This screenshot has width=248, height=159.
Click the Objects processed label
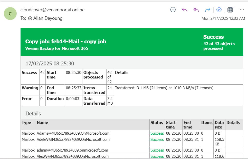pyautogui.click(x=93, y=75)
